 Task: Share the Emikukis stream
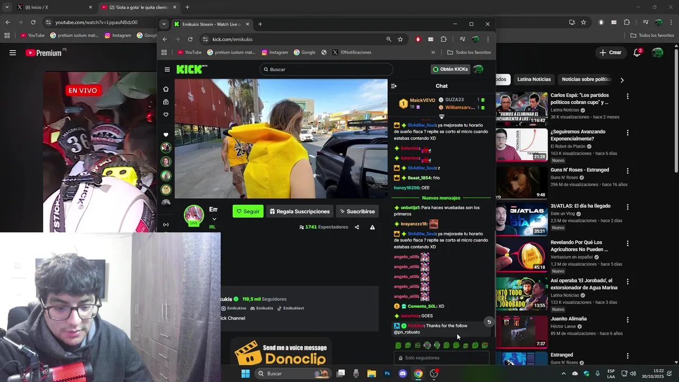(356, 227)
